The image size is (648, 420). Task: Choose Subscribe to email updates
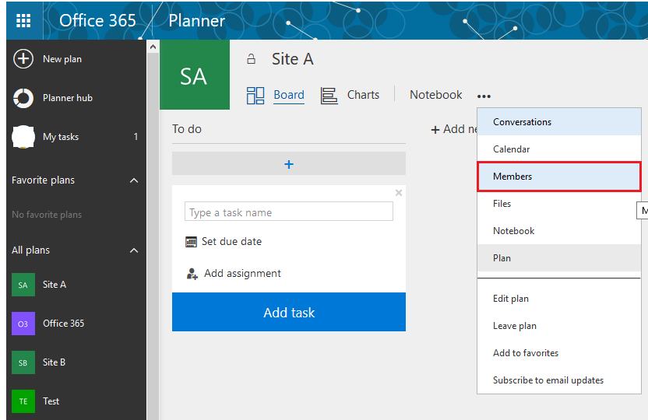[559, 380]
